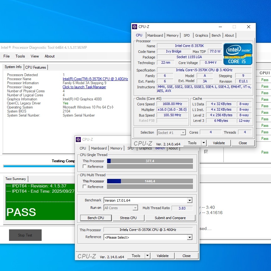Click the Intel Core i5 logo badge
This screenshot has height=271, width=271.
pos(238,54)
